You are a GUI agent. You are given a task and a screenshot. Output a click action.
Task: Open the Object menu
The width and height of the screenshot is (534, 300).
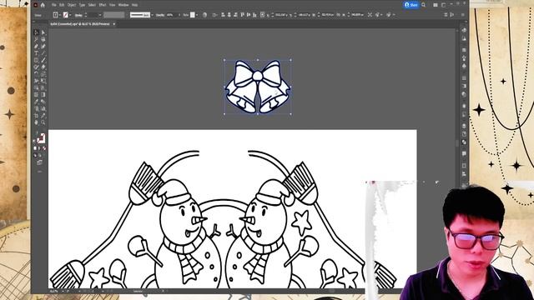tap(72, 5)
